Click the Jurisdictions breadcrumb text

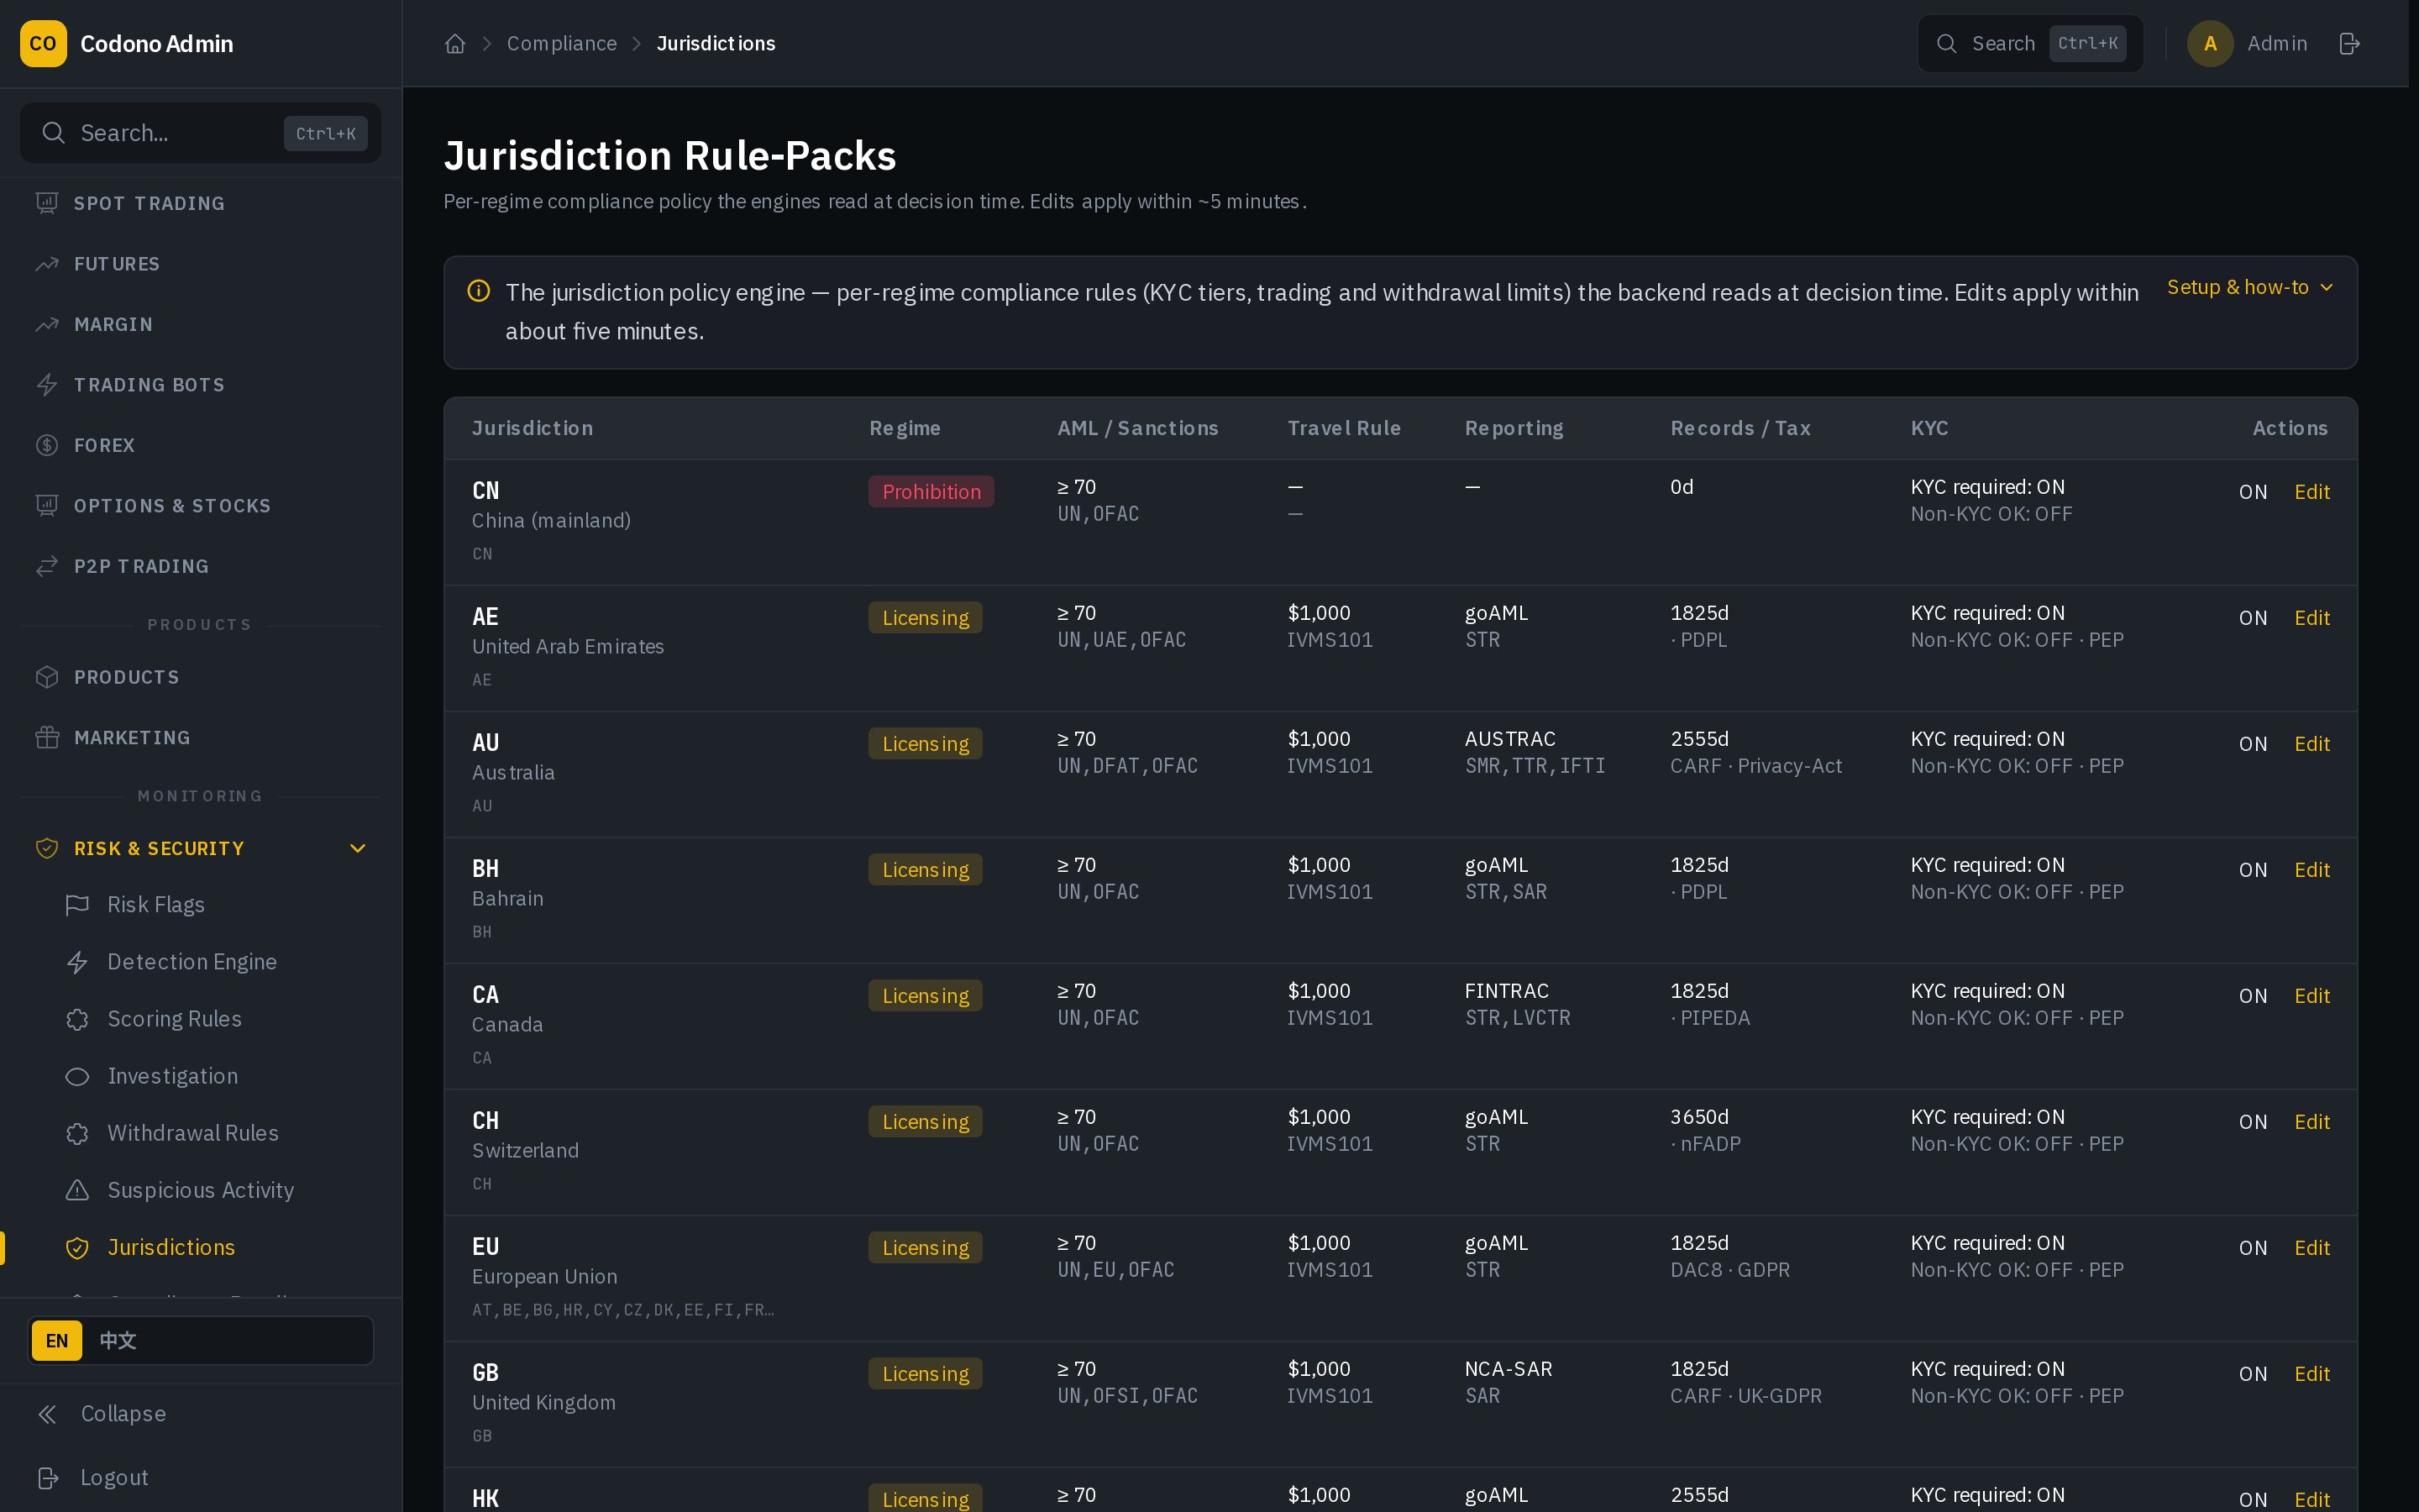(716, 43)
